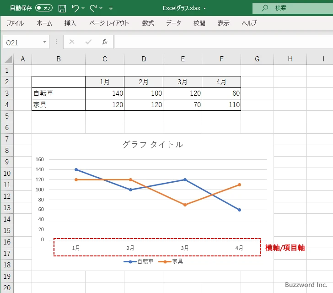The height and width of the screenshot is (293, 333).
Task: Click the orange 3月 data point at 70
Action: [x=185, y=205]
